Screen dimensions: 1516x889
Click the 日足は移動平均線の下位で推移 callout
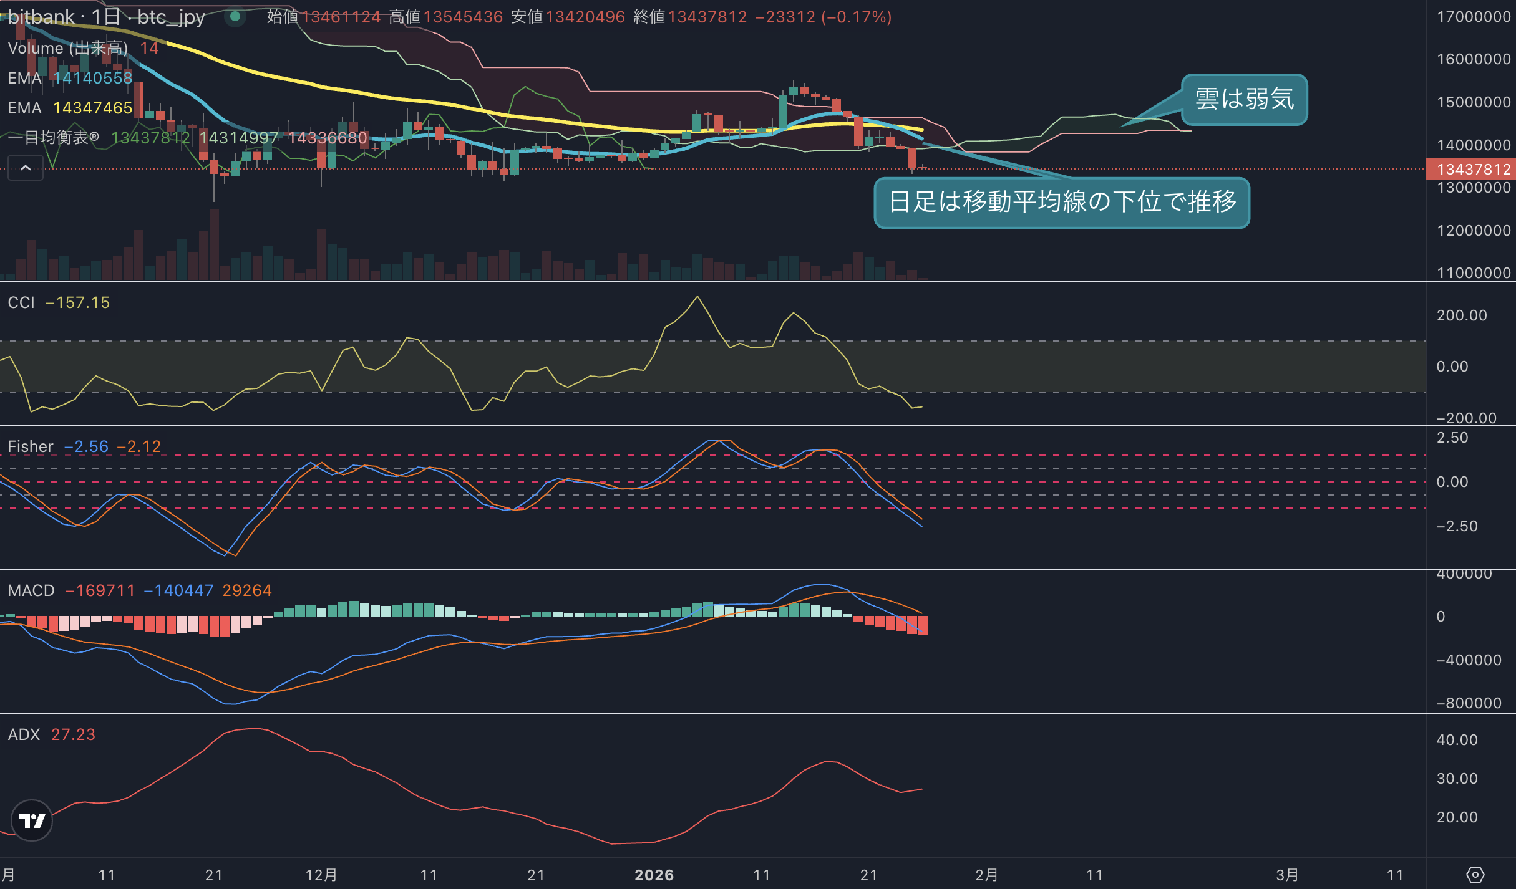(1062, 203)
